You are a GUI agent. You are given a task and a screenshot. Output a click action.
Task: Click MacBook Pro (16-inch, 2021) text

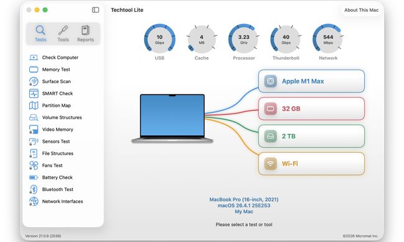[x=244, y=199]
